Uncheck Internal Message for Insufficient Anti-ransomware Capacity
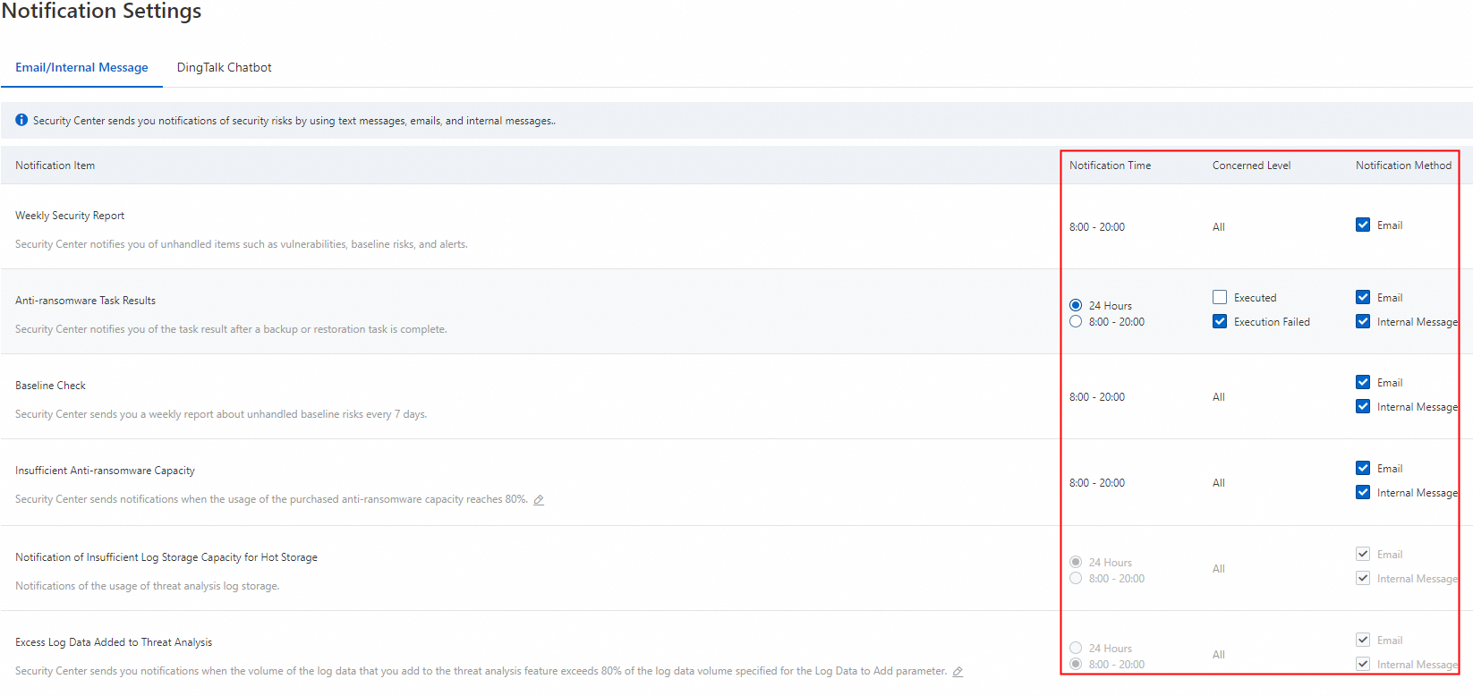This screenshot has width=1473, height=696. point(1363,492)
